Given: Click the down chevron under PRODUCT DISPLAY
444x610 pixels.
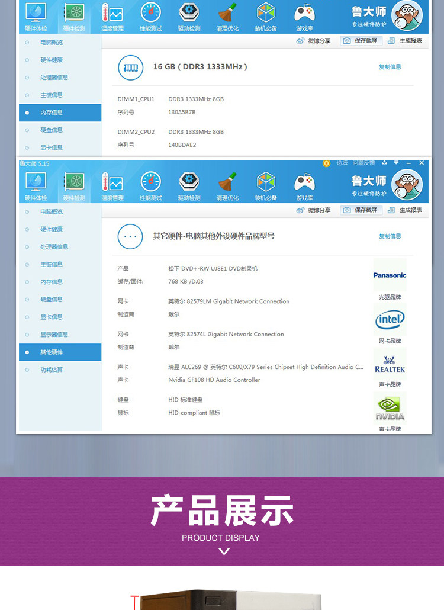Looking at the screenshot, I should pos(224,551).
